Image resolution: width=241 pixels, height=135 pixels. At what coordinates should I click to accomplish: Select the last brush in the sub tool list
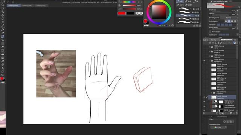pos(188,22)
